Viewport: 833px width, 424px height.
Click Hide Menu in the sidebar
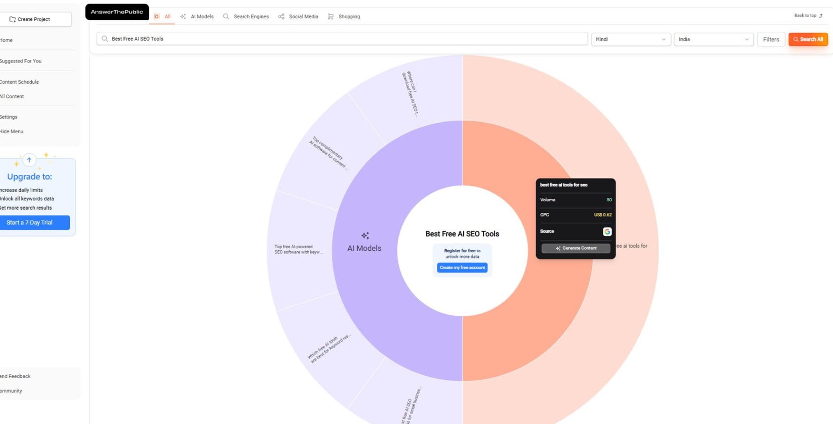coord(12,132)
